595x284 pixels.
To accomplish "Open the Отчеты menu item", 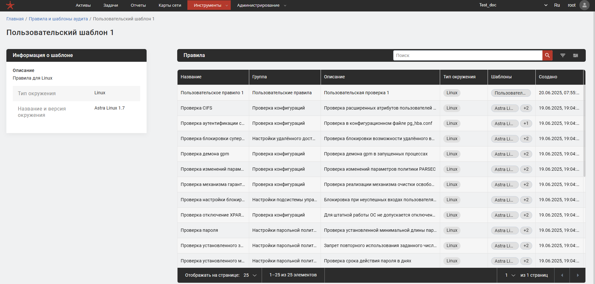I will (x=138, y=5).
